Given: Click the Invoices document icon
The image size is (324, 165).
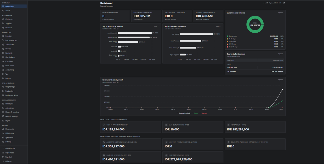Looking at the screenshot, I should pos(3,49).
